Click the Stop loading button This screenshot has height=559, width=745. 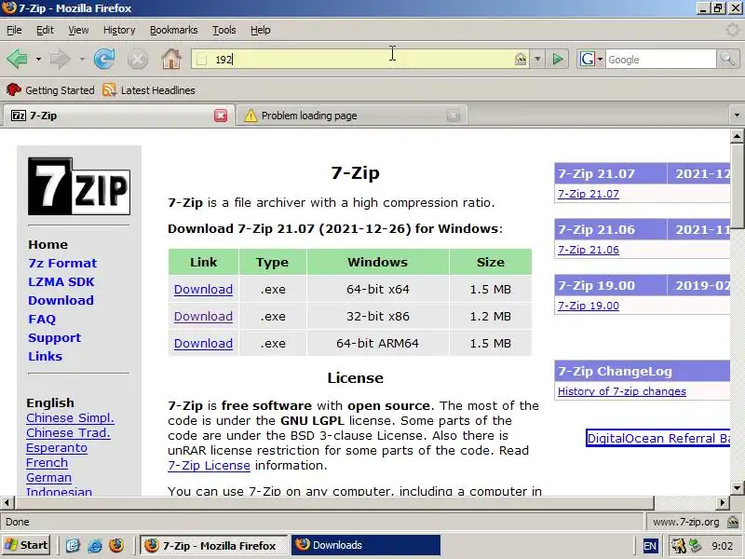pos(138,60)
